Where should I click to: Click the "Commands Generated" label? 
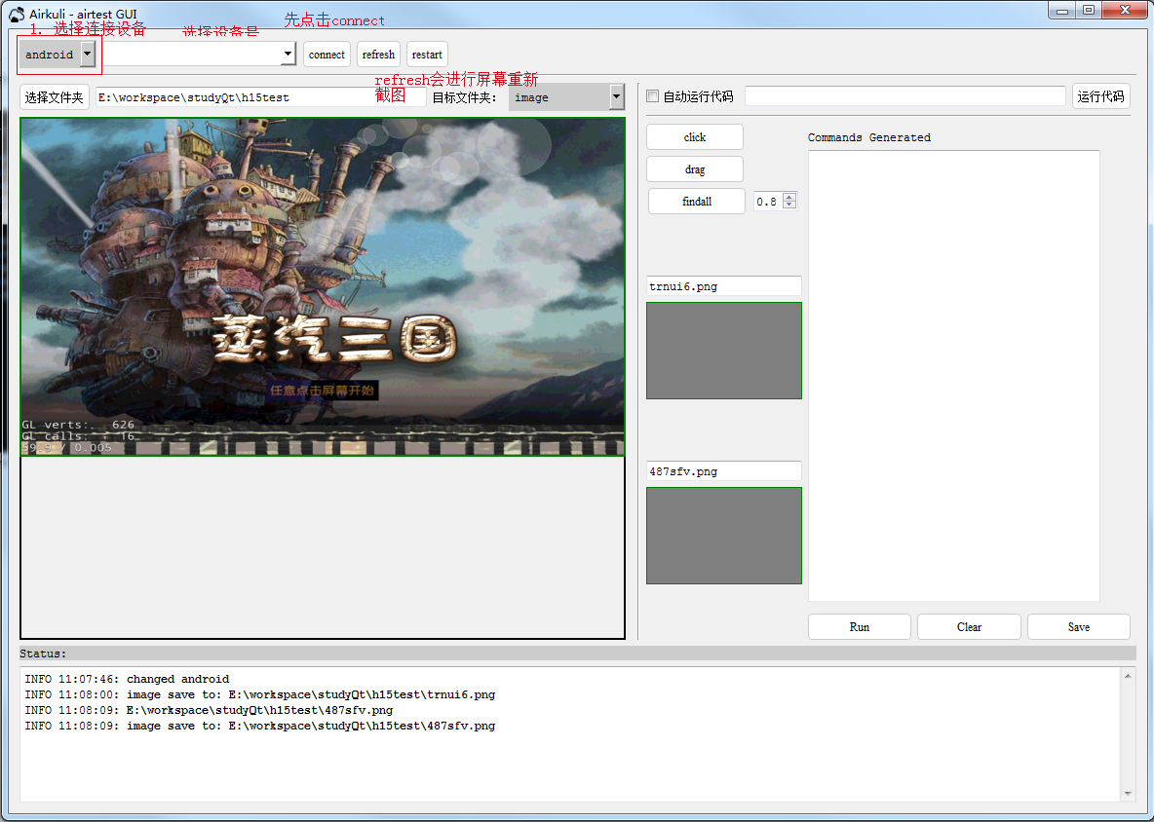point(869,137)
